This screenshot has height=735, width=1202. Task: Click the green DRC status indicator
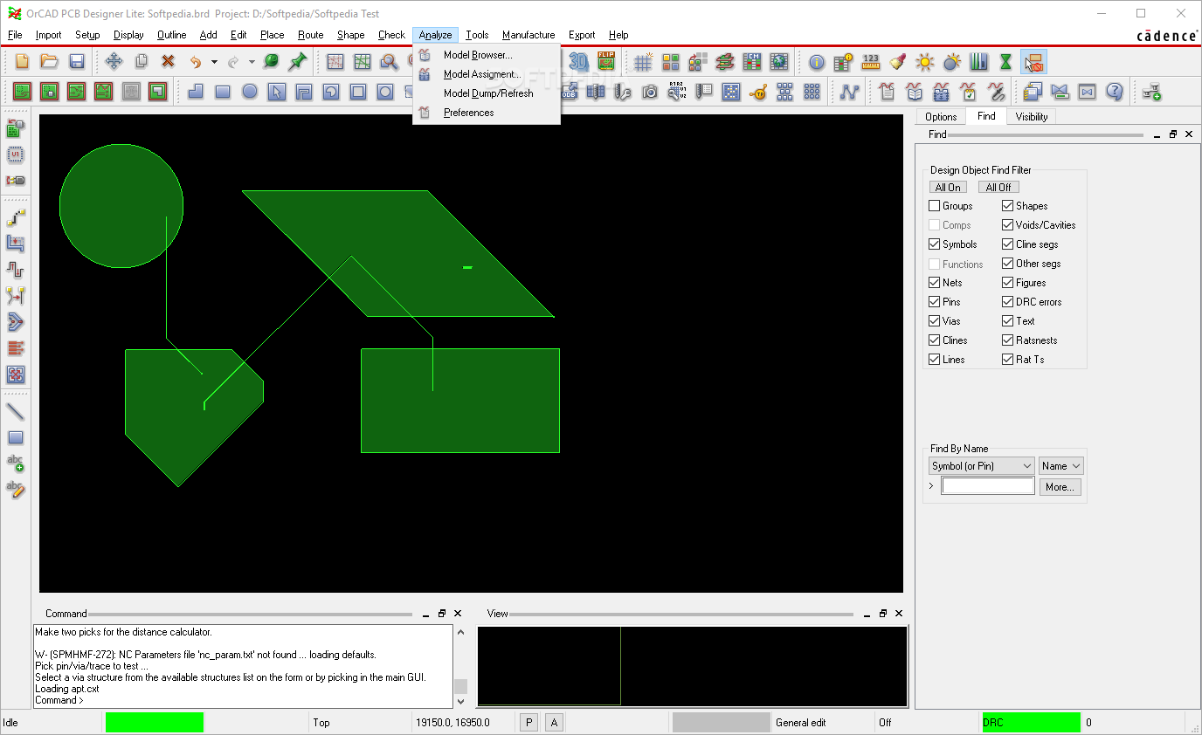(x=1032, y=722)
